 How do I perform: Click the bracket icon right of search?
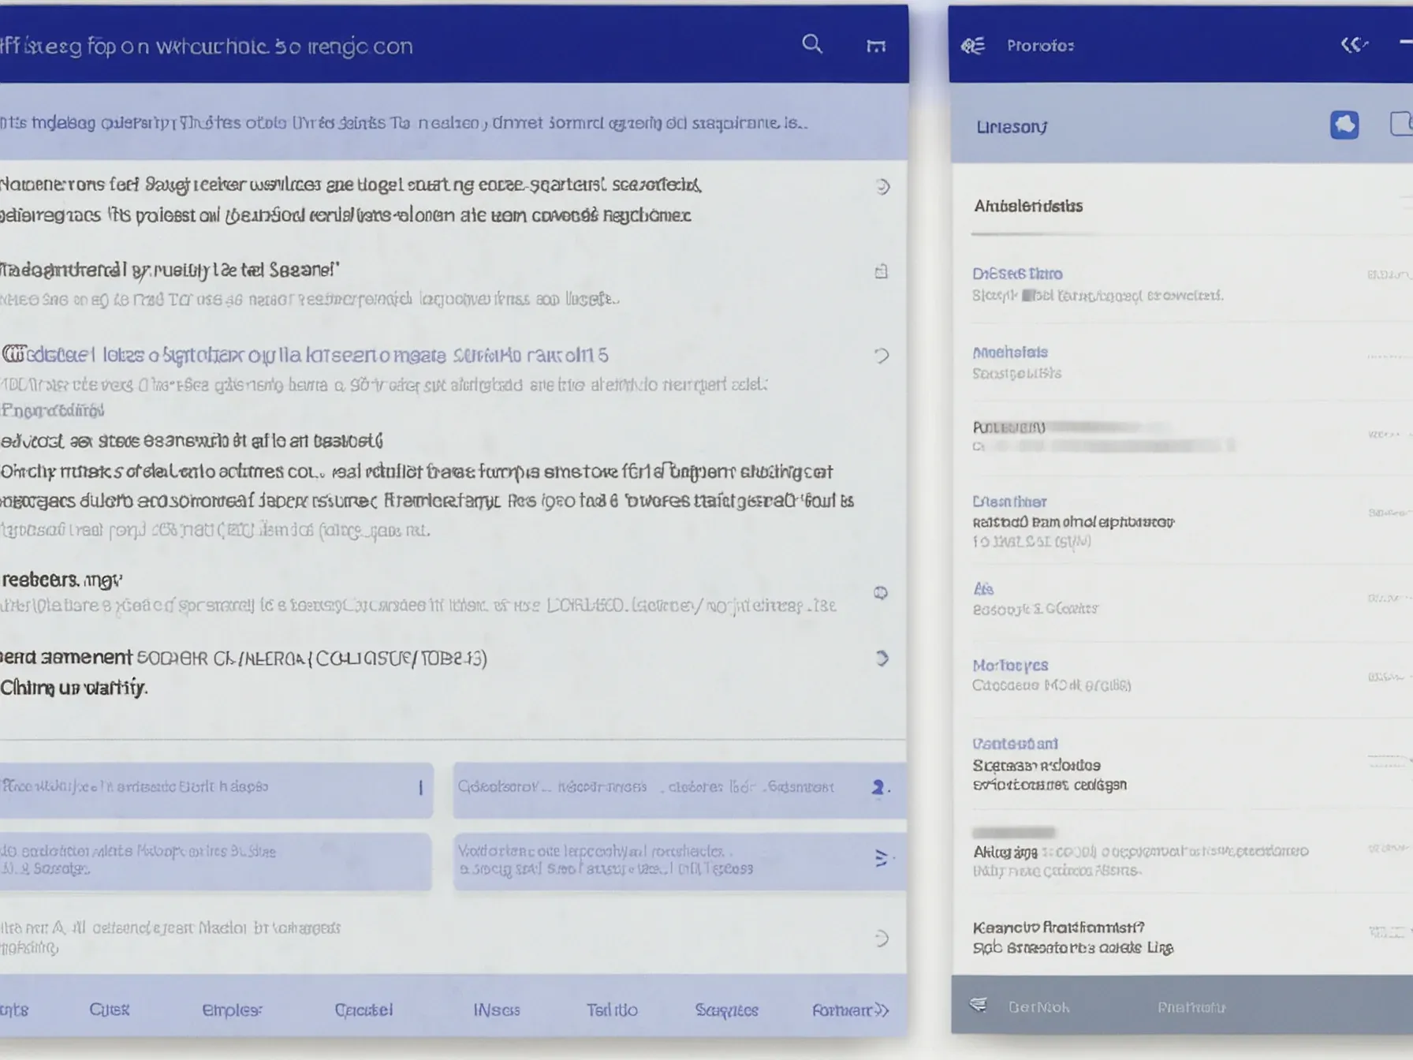[875, 46]
